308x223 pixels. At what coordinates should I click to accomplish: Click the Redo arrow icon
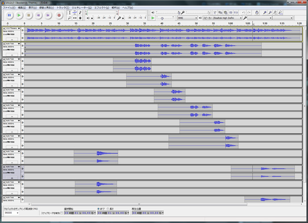click(x=249, y=12)
